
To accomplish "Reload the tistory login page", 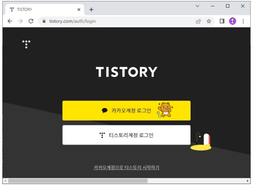I will click(31, 21).
